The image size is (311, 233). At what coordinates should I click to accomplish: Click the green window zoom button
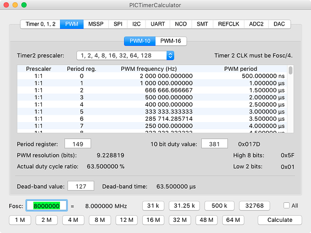point(24,5)
